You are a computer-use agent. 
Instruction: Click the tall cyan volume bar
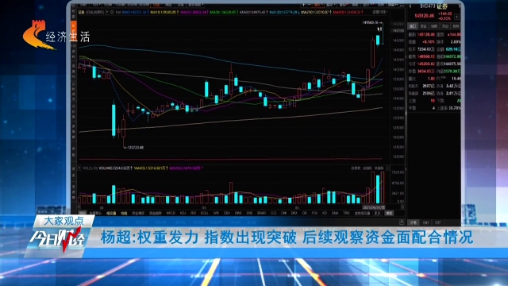[x=378, y=189]
